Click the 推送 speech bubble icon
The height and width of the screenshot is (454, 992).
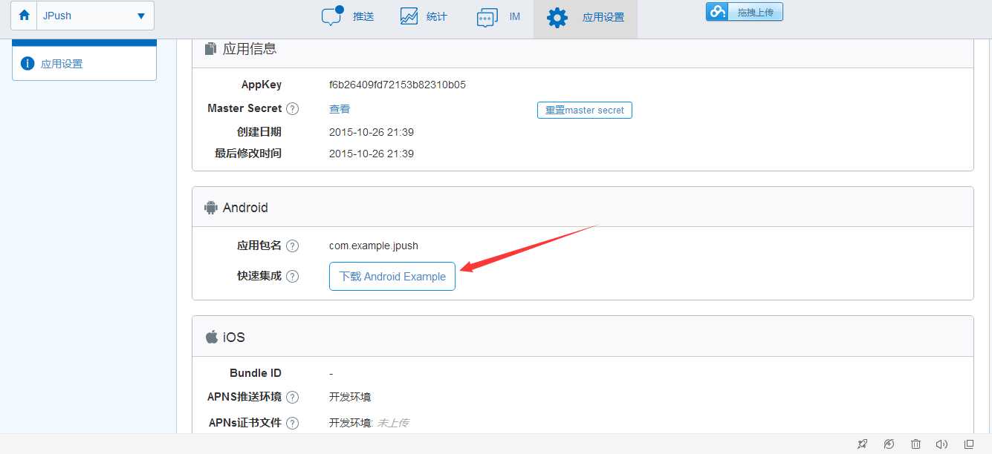tap(332, 16)
